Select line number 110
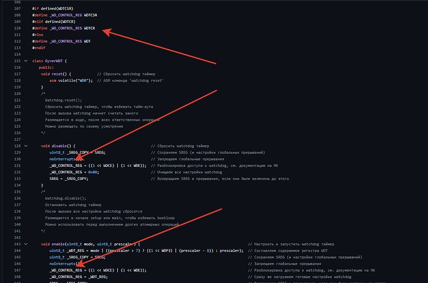The height and width of the screenshot is (283, 428). [17, 28]
